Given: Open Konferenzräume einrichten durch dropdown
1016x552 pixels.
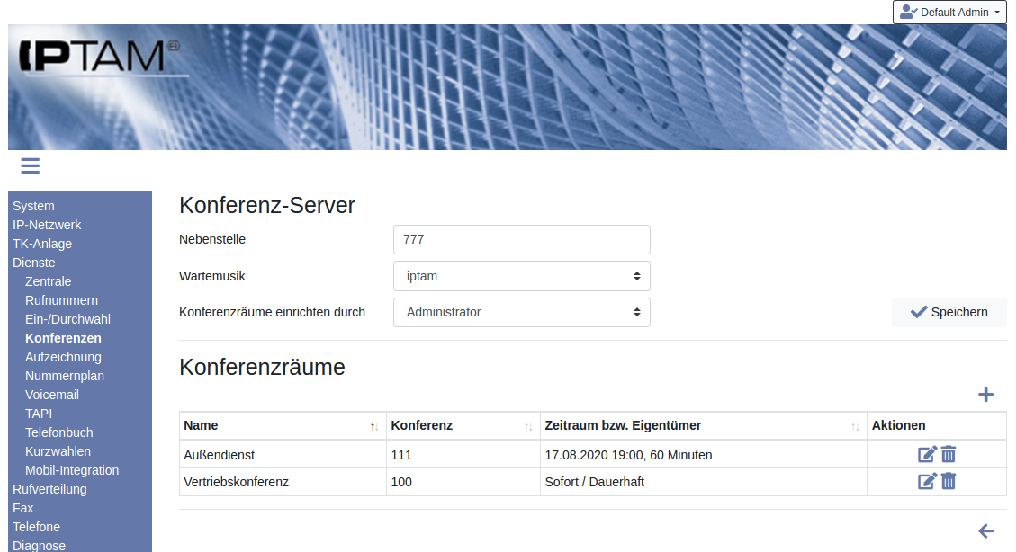Looking at the screenshot, I should coord(521,312).
